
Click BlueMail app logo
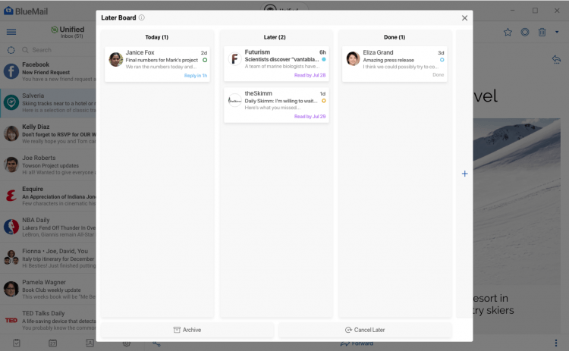(x=8, y=11)
